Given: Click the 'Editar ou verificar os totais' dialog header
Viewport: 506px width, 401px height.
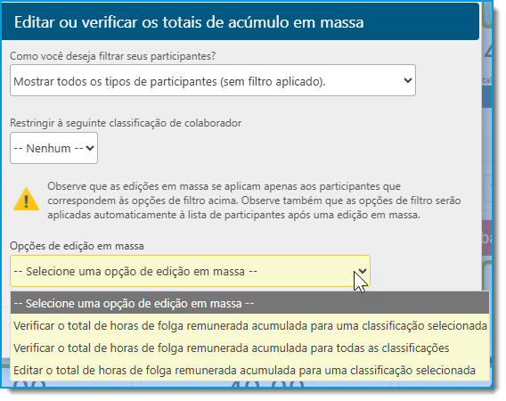Looking at the screenshot, I should click(x=241, y=22).
